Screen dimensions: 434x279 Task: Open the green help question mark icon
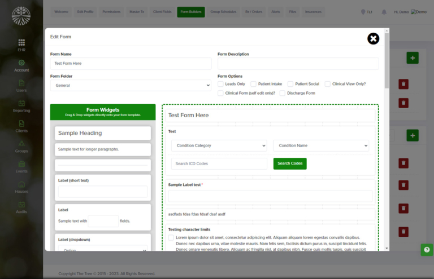[427, 250]
